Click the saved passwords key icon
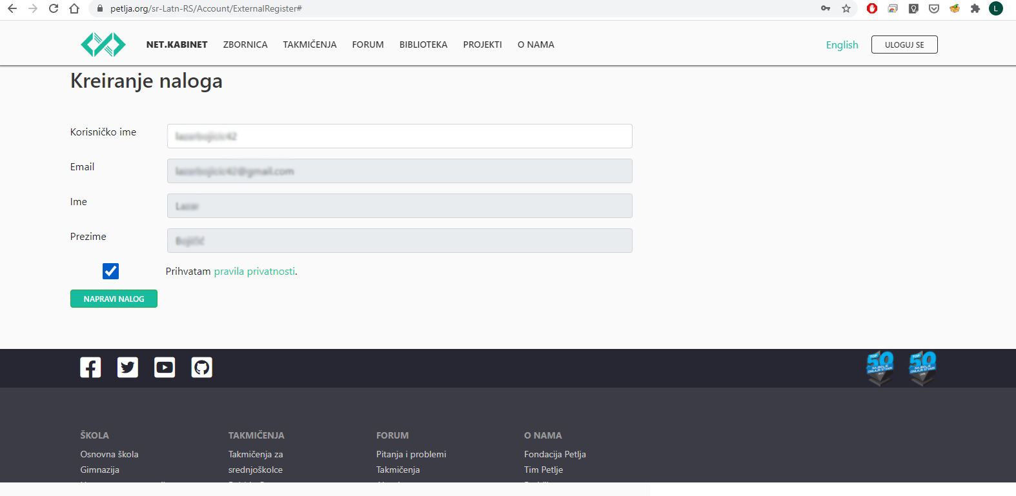This screenshot has height=496, width=1016. pos(825,8)
